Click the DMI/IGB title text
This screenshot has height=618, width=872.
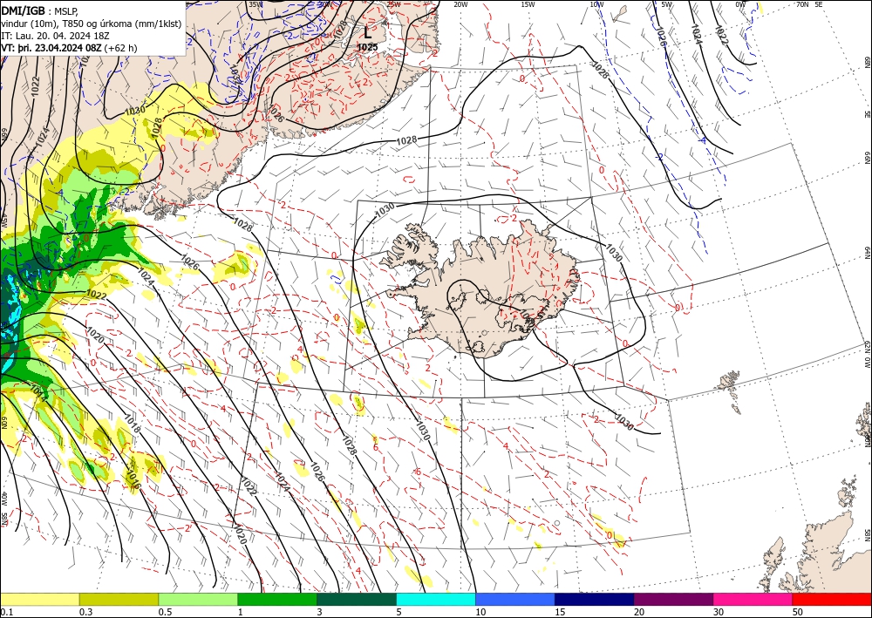pyautogui.click(x=24, y=10)
